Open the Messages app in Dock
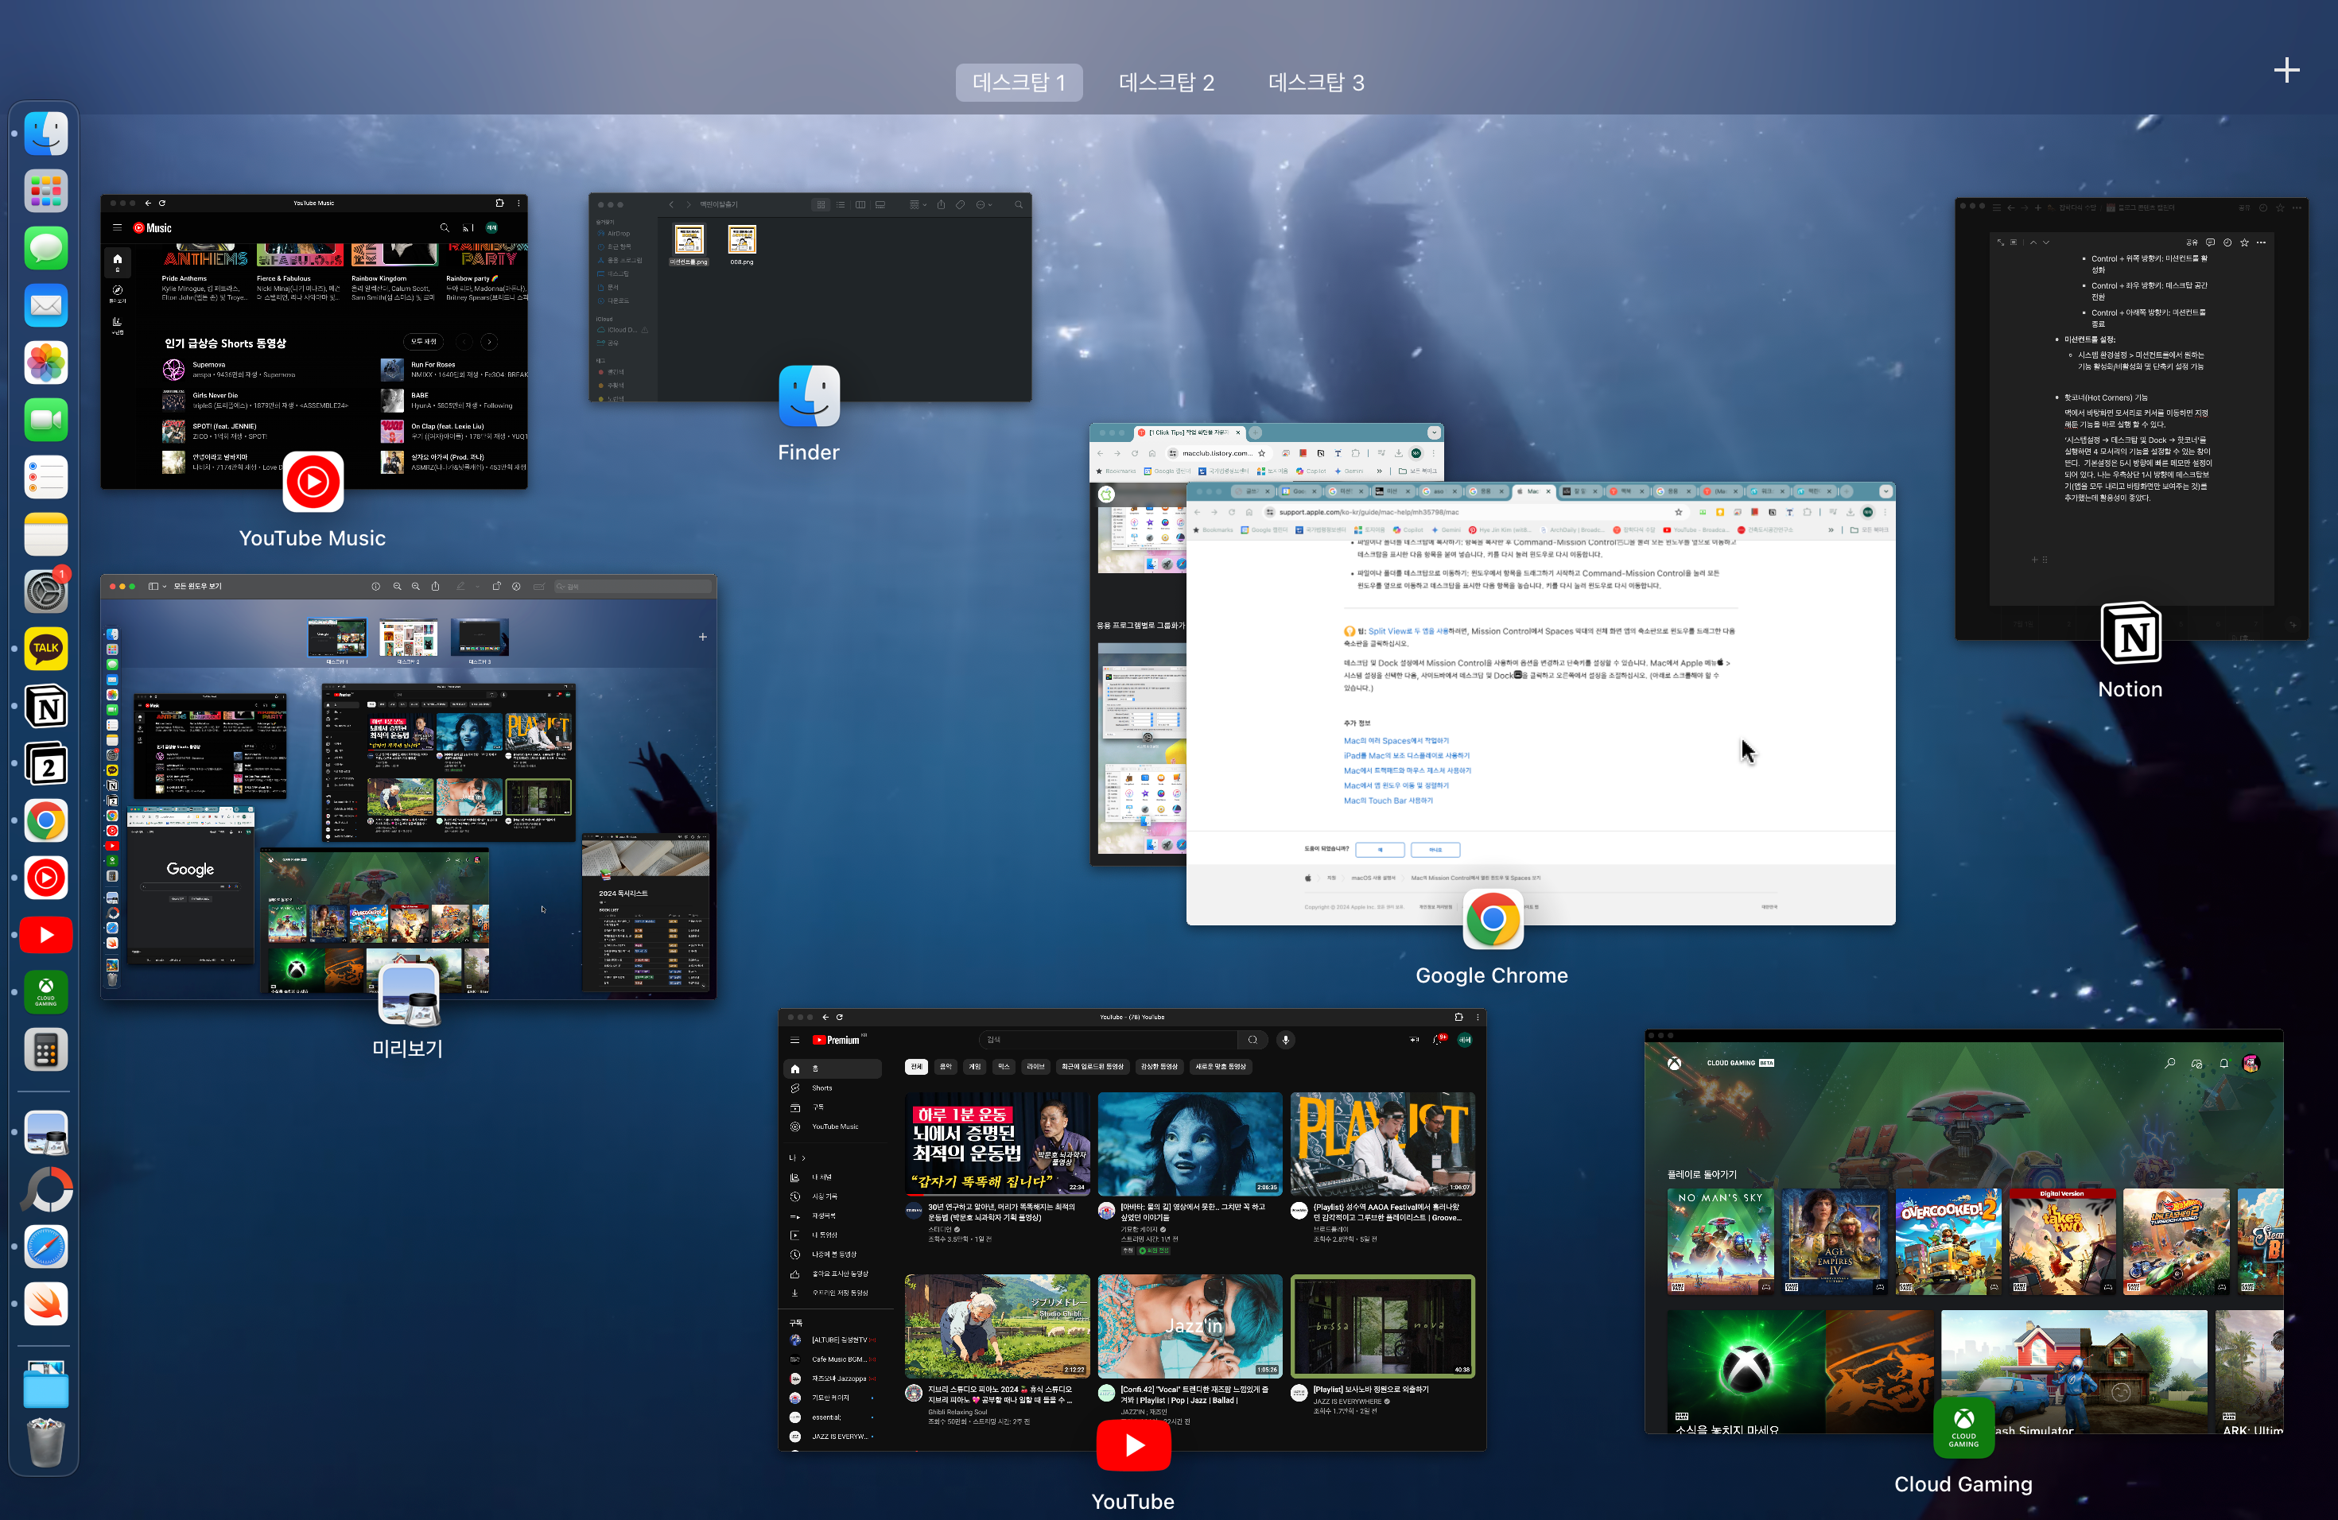Viewport: 2338px width, 1520px height. tap(46, 247)
